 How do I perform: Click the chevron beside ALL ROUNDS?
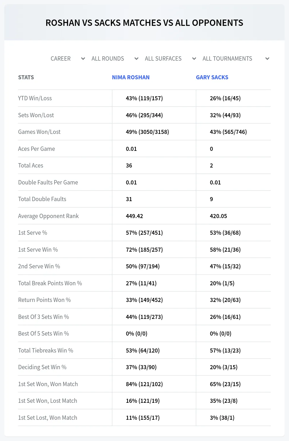(x=136, y=59)
